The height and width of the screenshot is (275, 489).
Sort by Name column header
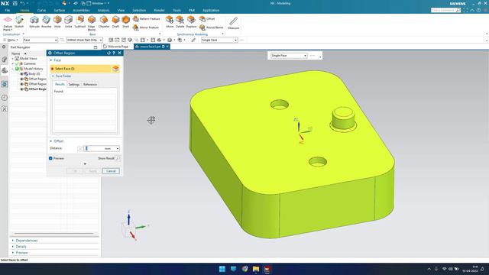tap(15, 53)
